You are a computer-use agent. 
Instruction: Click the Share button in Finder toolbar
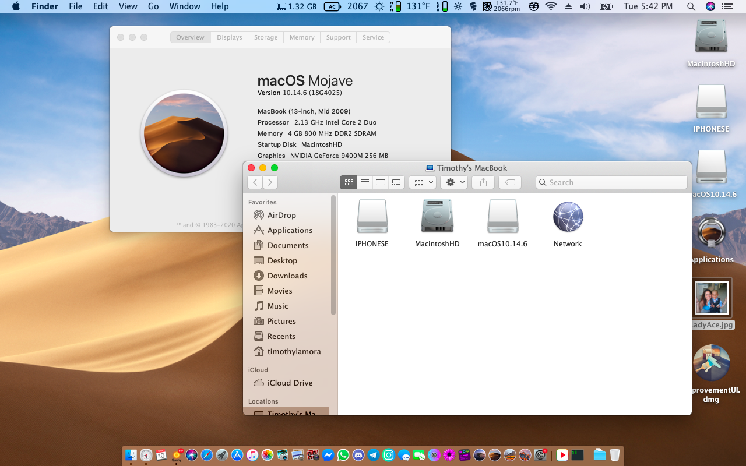pos(483,182)
